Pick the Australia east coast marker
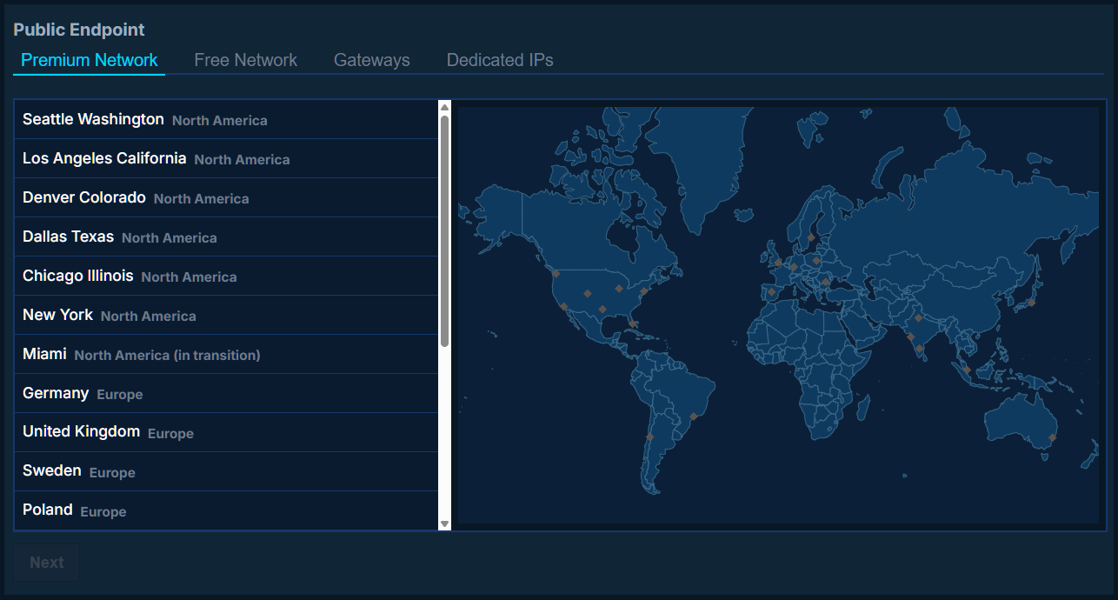Screen dimensions: 1118x600 1053,437
